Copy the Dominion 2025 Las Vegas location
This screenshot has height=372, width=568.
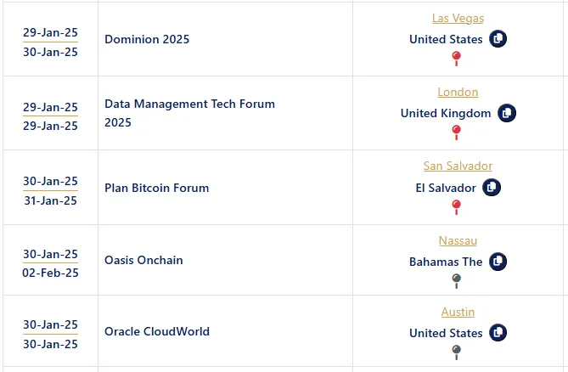(x=498, y=39)
